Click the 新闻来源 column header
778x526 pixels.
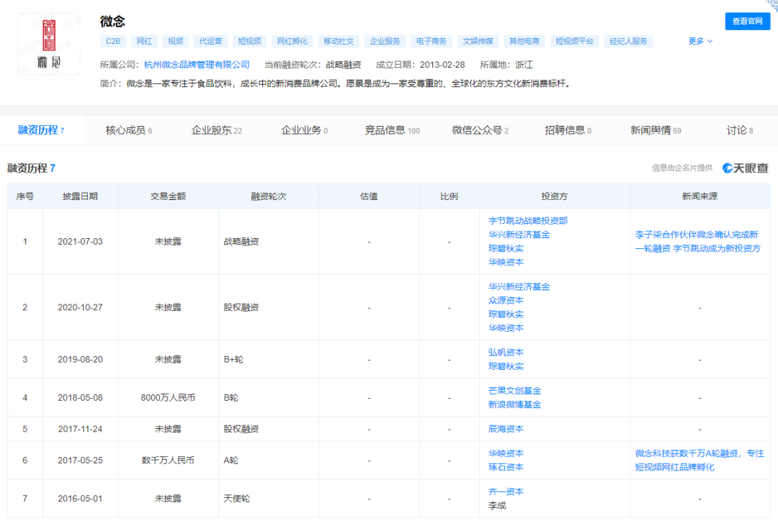coord(699,196)
